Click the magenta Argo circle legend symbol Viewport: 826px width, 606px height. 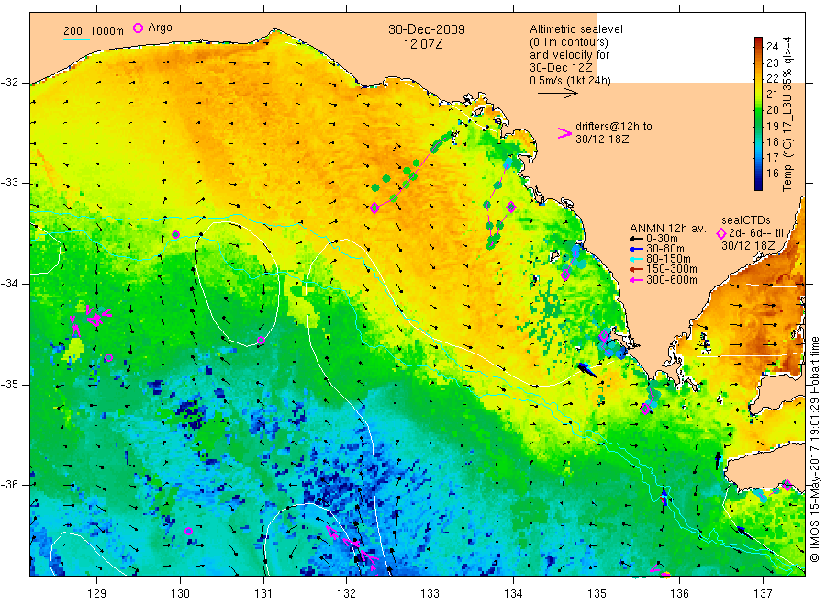click(138, 28)
